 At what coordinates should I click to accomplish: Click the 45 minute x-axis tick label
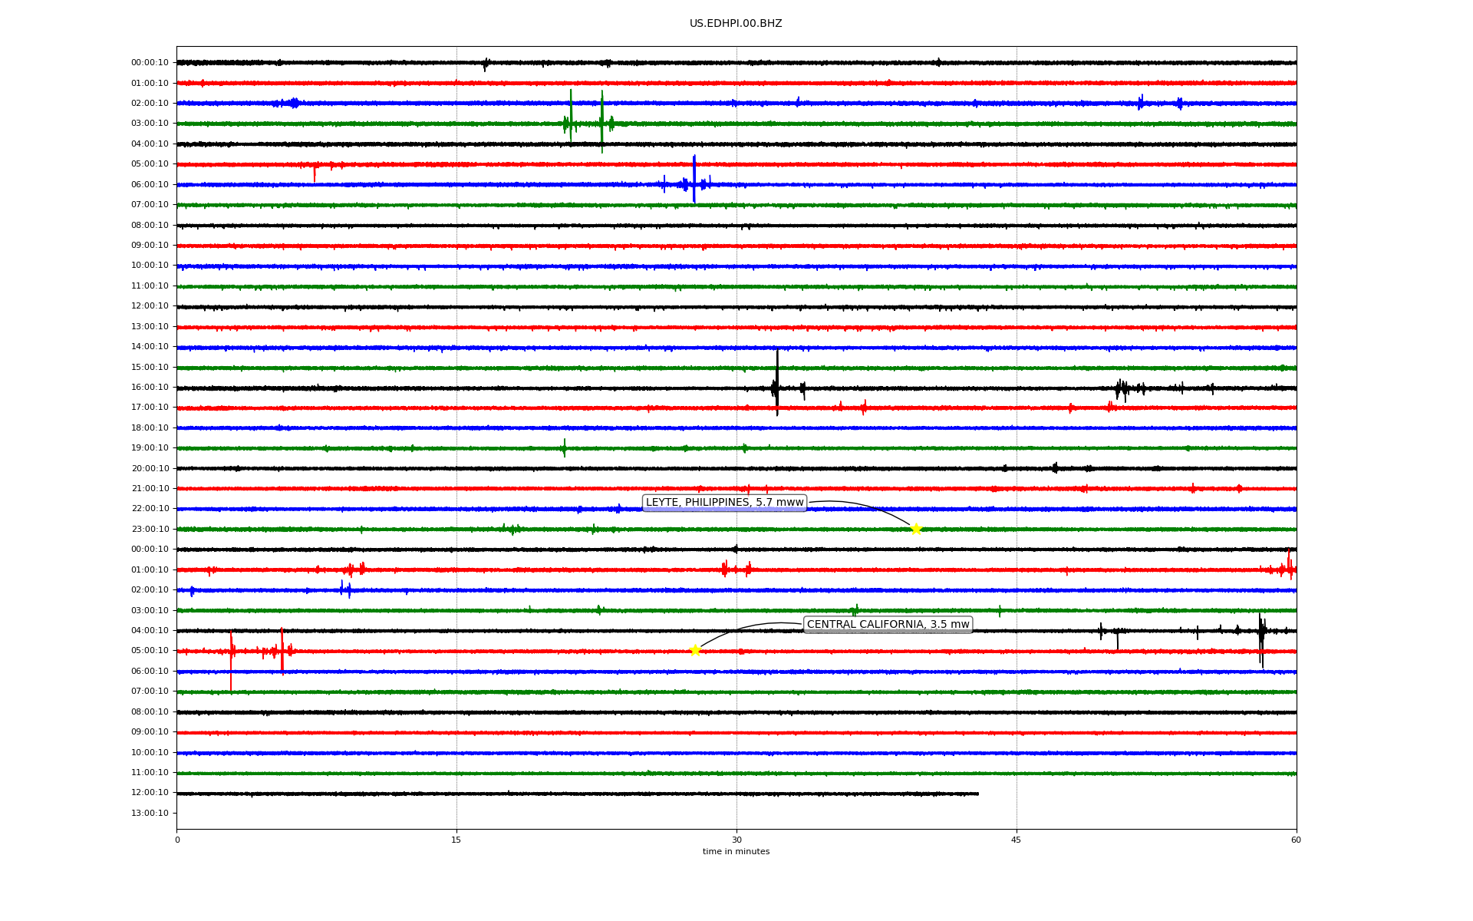click(1017, 840)
